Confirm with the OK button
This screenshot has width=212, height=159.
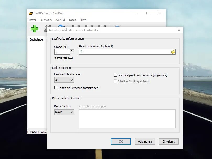pyautogui.click(x=121, y=141)
